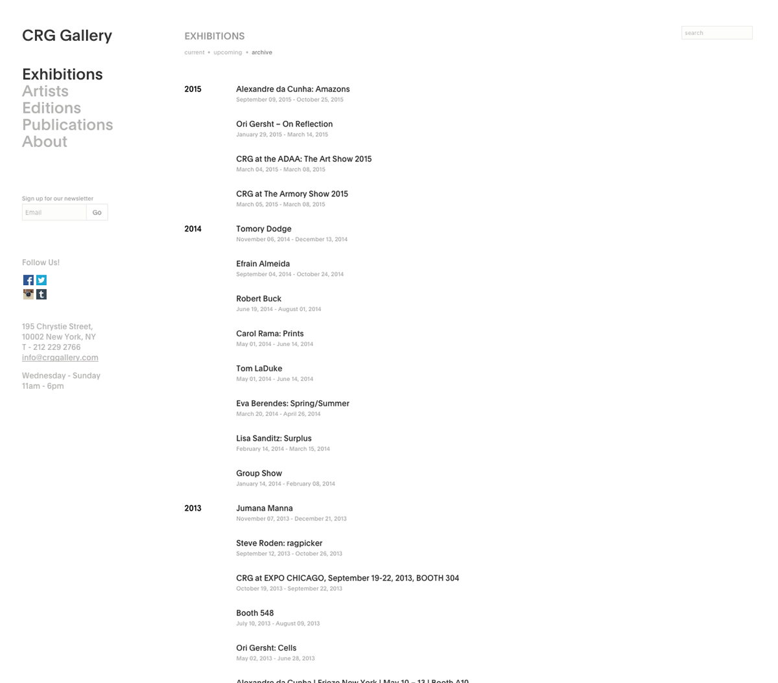
Task: Open the gallery's Instagram page icon
Action: click(x=29, y=294)
